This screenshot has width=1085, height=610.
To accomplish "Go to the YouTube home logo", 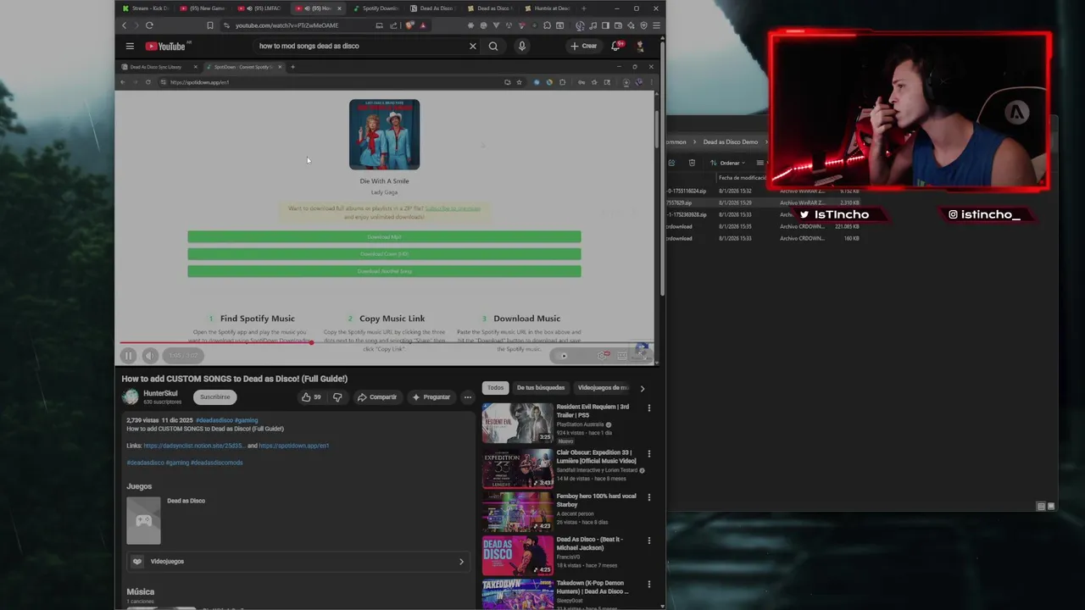I will click(167, 46).
